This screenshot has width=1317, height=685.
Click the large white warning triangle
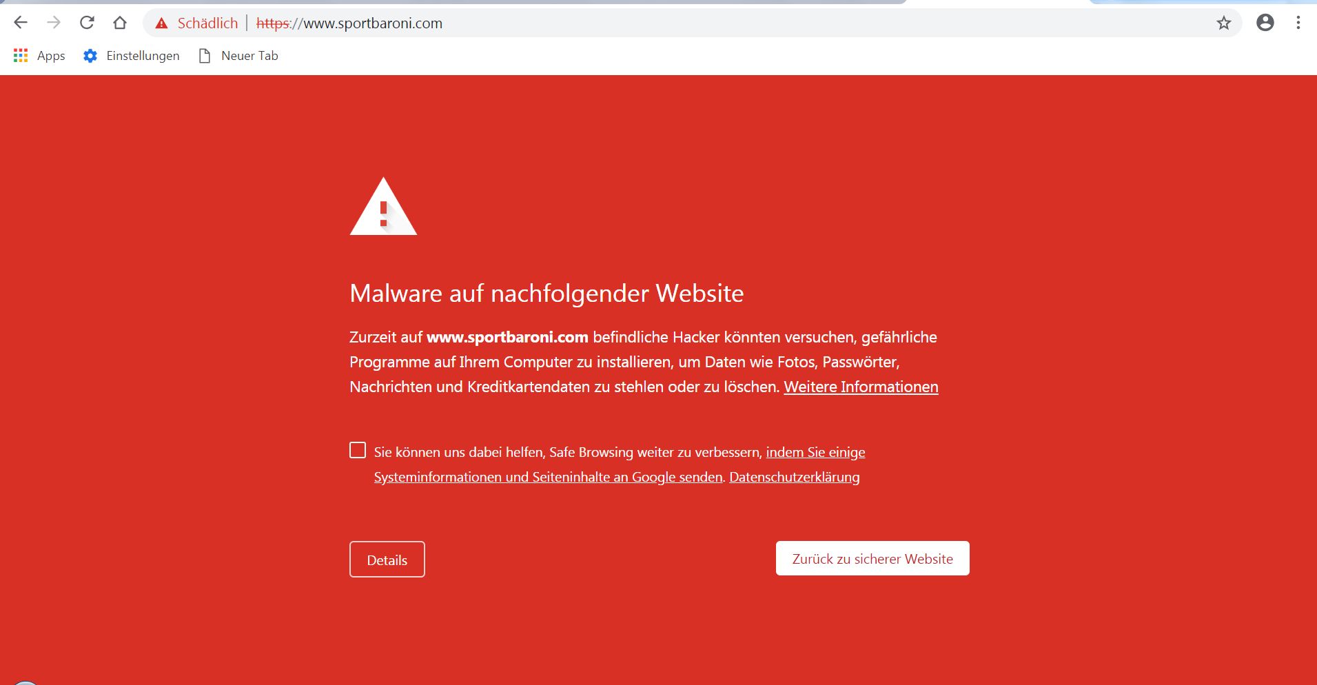point(383,207)
